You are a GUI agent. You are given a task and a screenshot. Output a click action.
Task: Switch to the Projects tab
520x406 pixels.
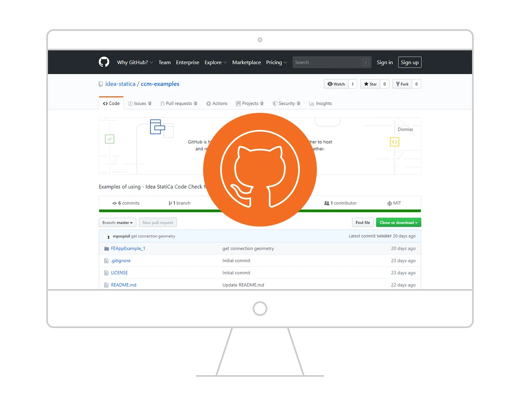pos(250,104)
